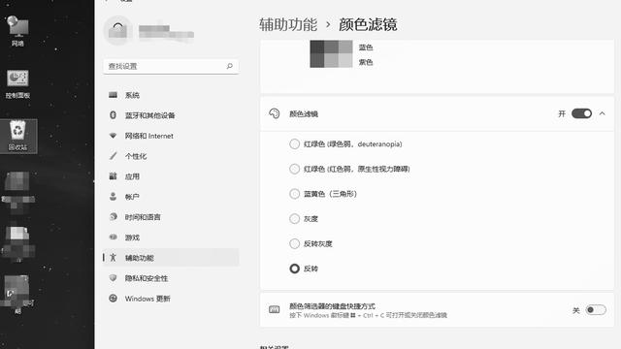Viewport: 621px width, 349px height.
Task: Click the color preview swatch grid
Action: 331,54
